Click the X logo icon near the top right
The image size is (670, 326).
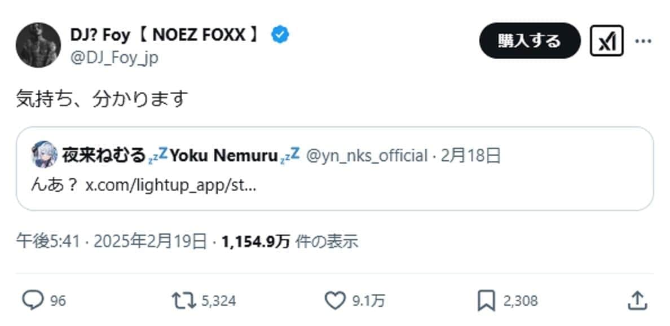pyautogui.click(x=605, y=40)
